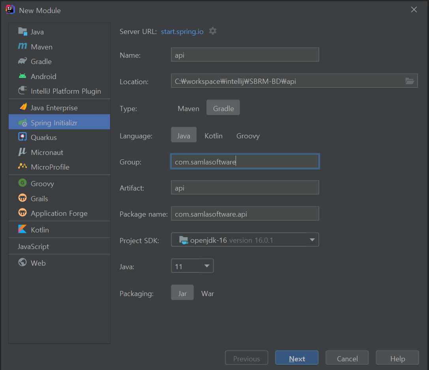
Task: Click the Help button
Action: [x=397, y=358]
